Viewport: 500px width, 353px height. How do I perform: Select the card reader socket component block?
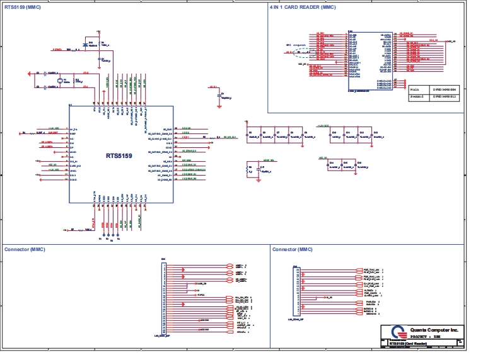(369, 62)
